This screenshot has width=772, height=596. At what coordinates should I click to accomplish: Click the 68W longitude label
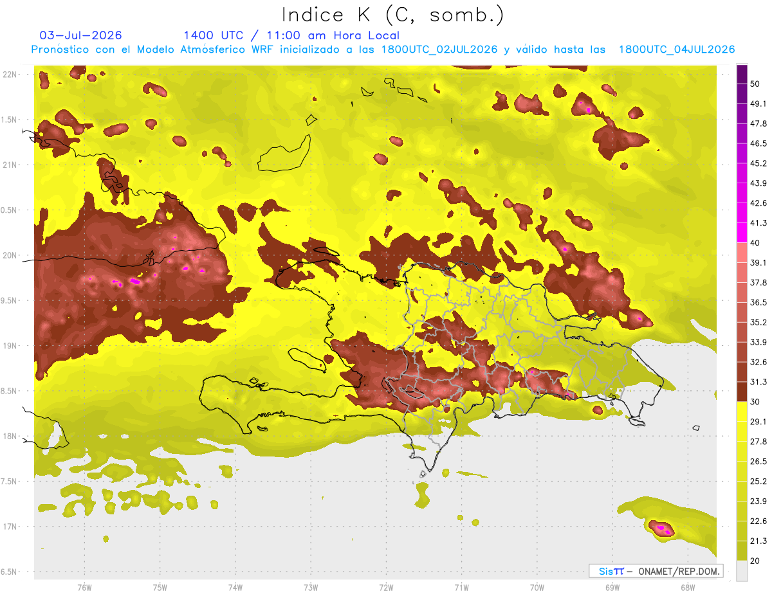point(688,588)
